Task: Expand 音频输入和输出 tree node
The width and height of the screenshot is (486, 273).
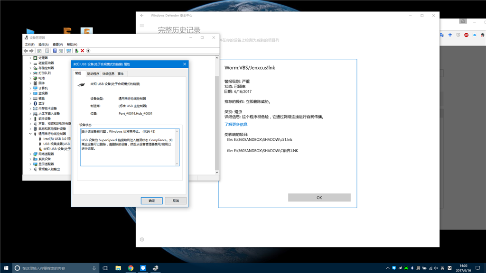Action: (x=30, y=169)
